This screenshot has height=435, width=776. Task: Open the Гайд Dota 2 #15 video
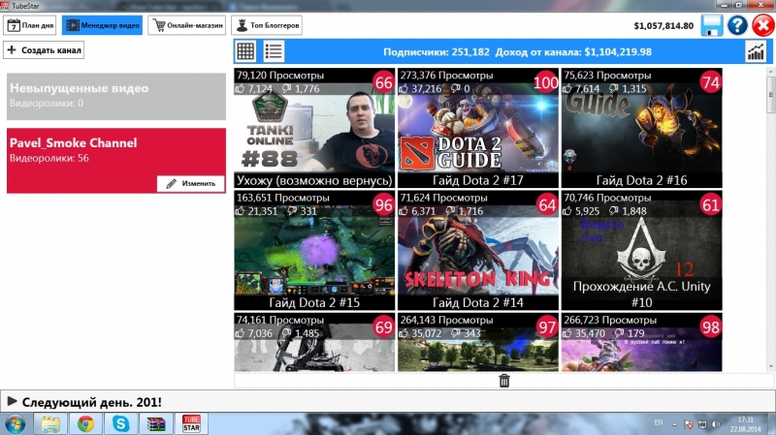[314, 250]
